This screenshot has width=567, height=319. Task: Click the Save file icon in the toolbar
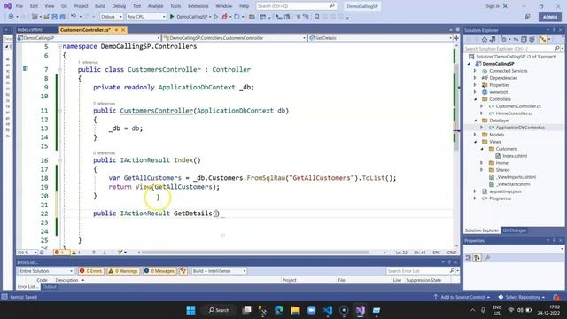pos(55,17)
